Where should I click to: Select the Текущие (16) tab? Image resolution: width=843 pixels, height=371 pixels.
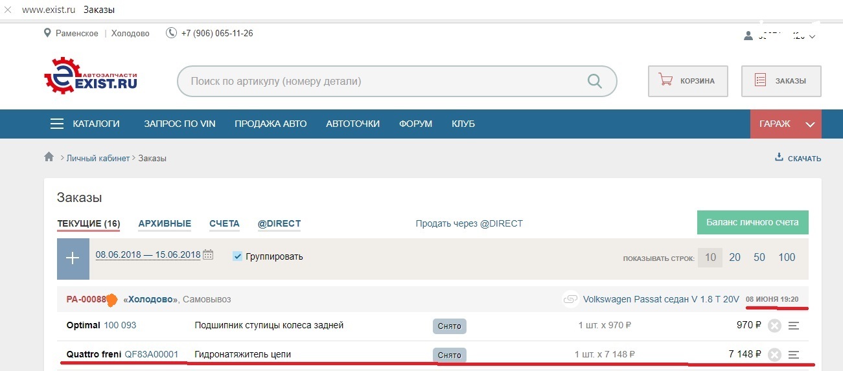click(88, 224)
